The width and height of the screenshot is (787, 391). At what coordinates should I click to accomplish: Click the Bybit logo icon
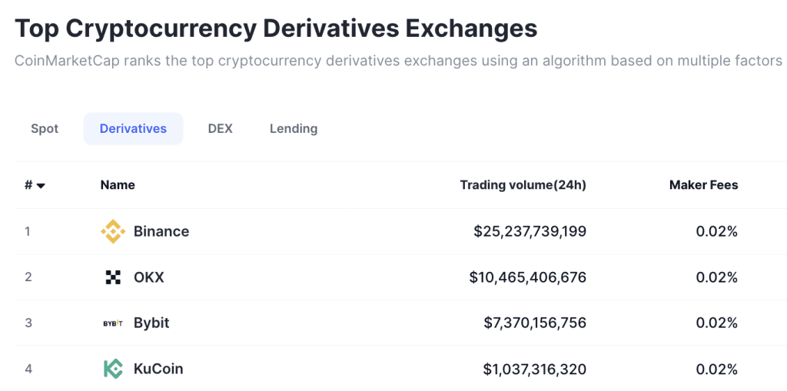(x=113, y=323)
